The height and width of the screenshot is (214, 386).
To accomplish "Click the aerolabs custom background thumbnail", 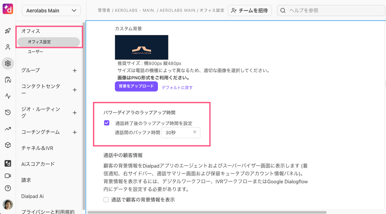I will pyautogui.click(x=142, y=47).
